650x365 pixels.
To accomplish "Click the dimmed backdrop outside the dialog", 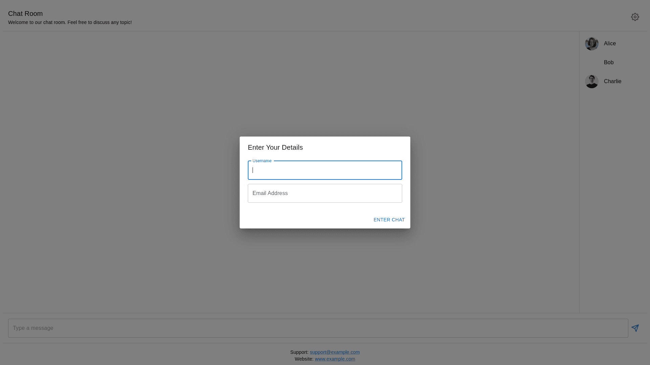I will tap(135, 169).
